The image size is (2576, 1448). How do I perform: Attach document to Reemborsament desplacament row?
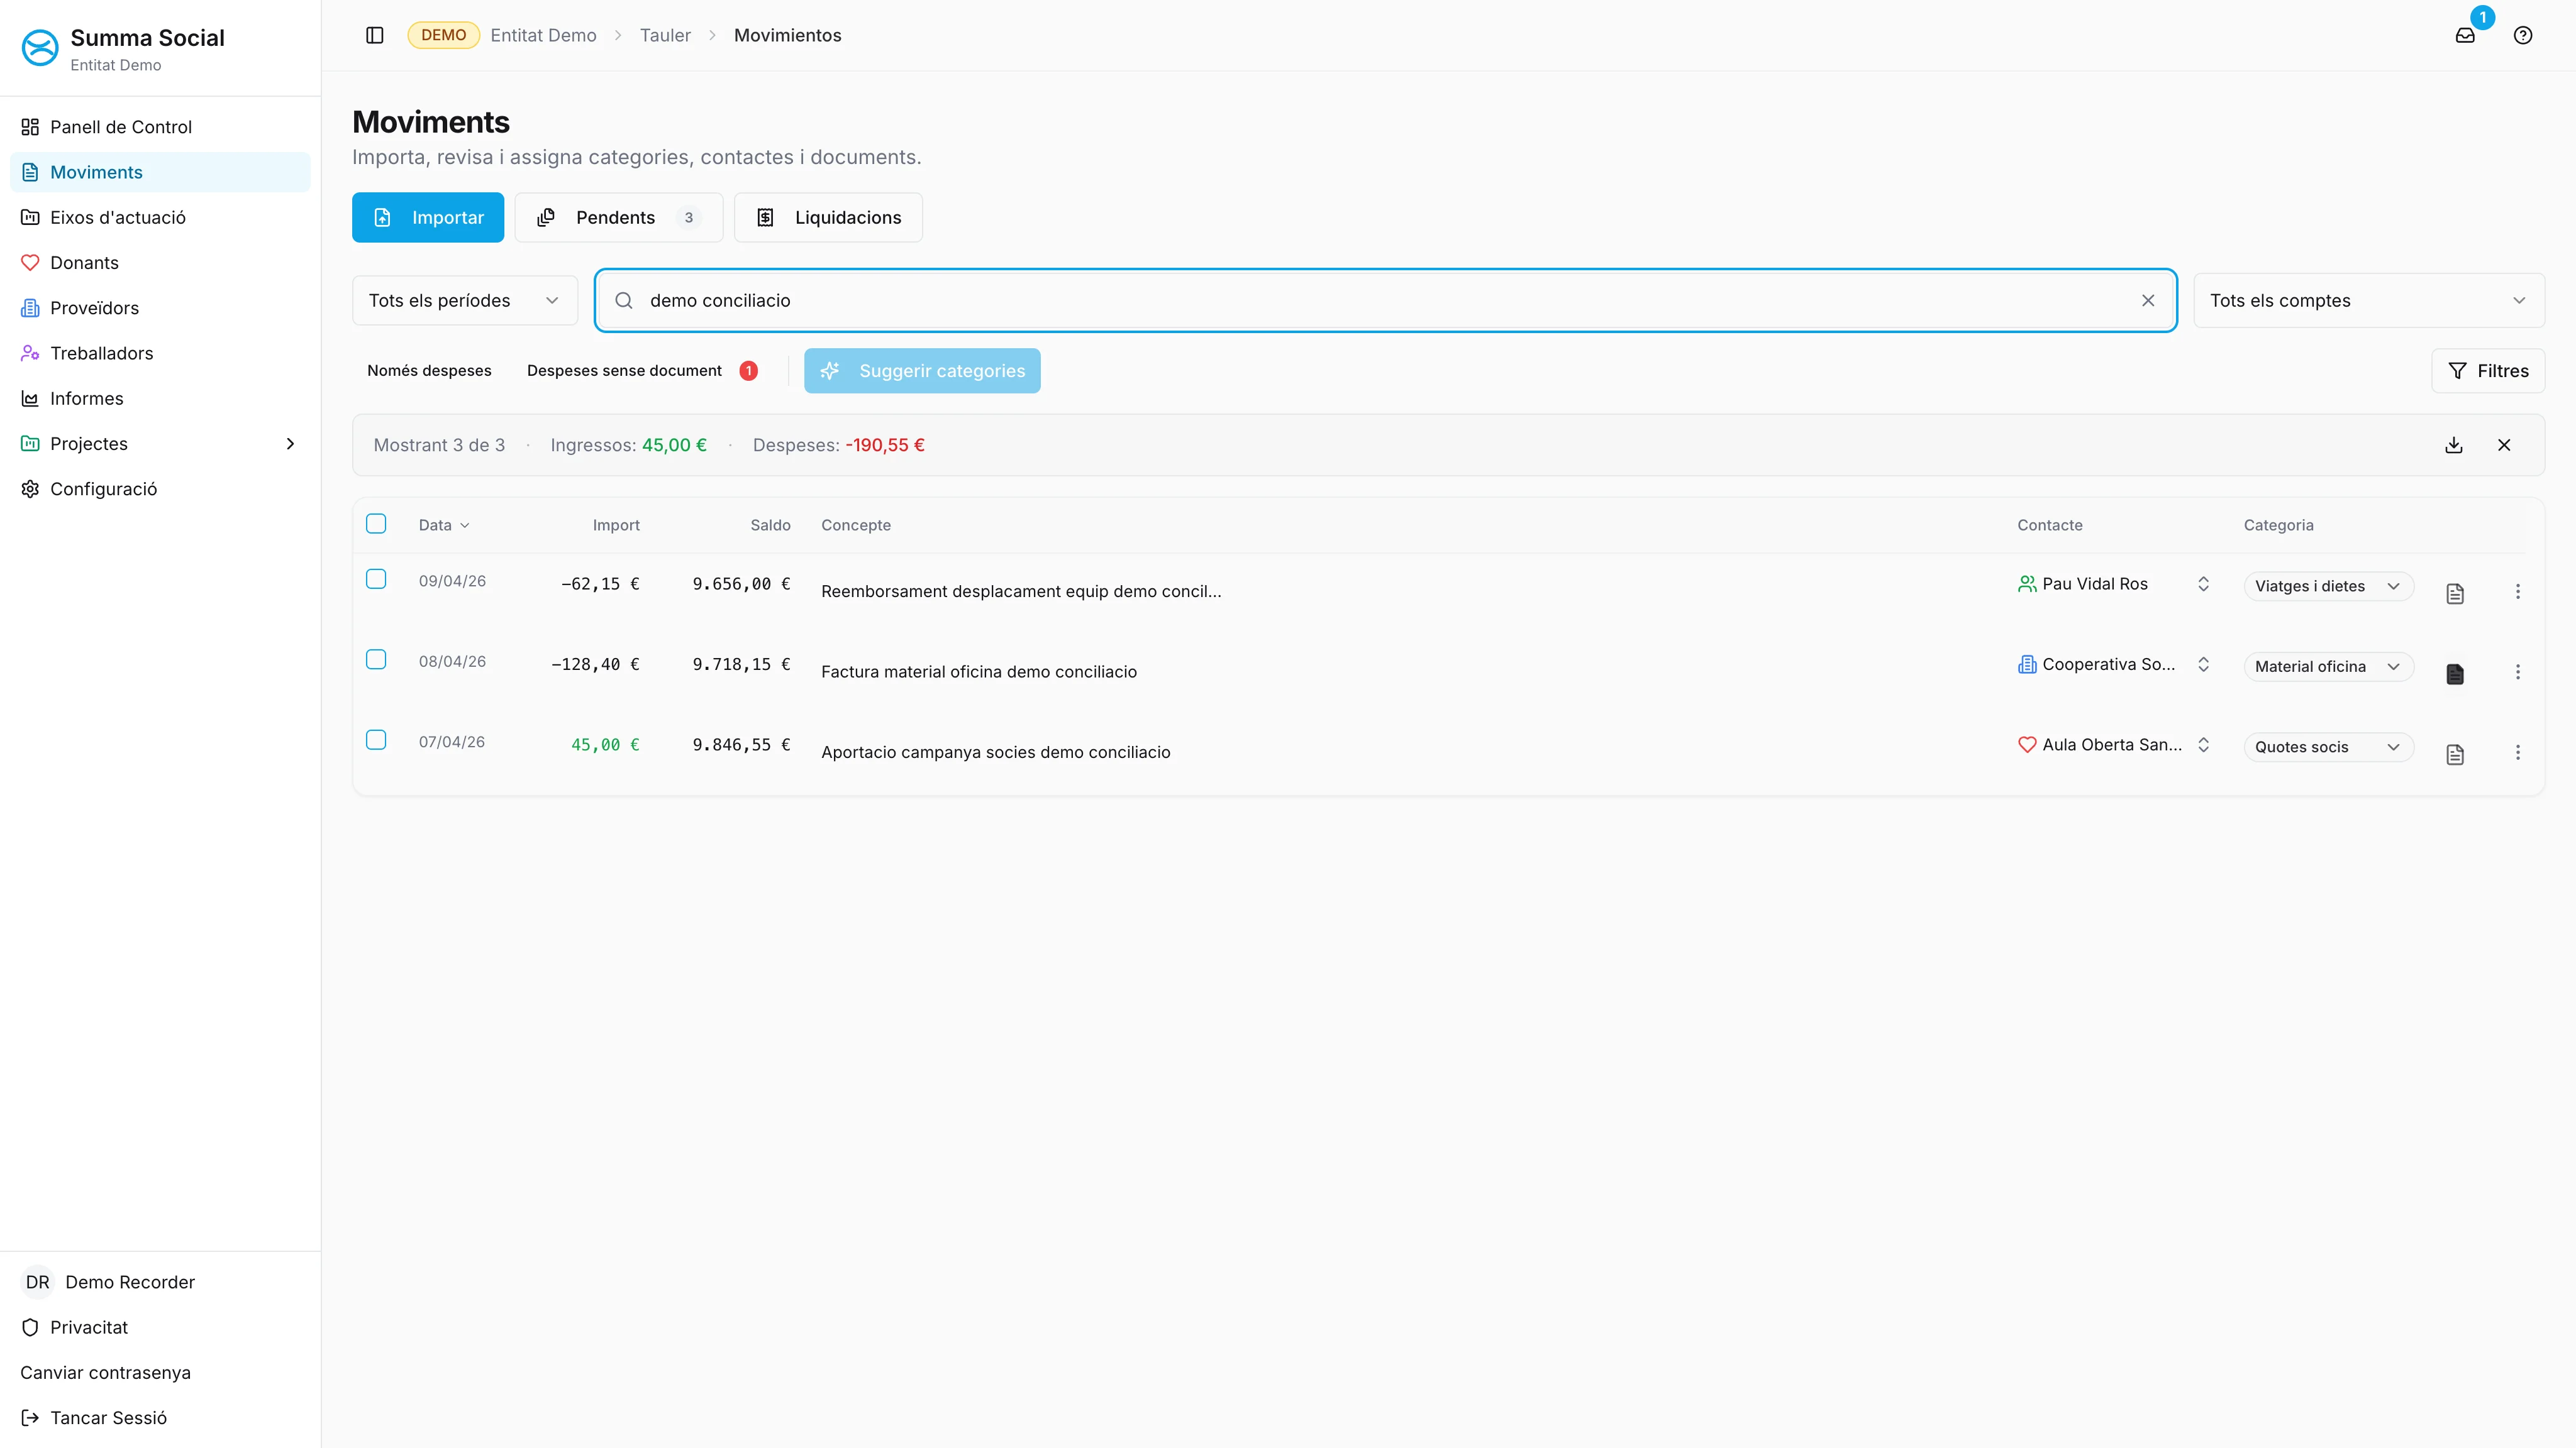tap(2455, 593)
